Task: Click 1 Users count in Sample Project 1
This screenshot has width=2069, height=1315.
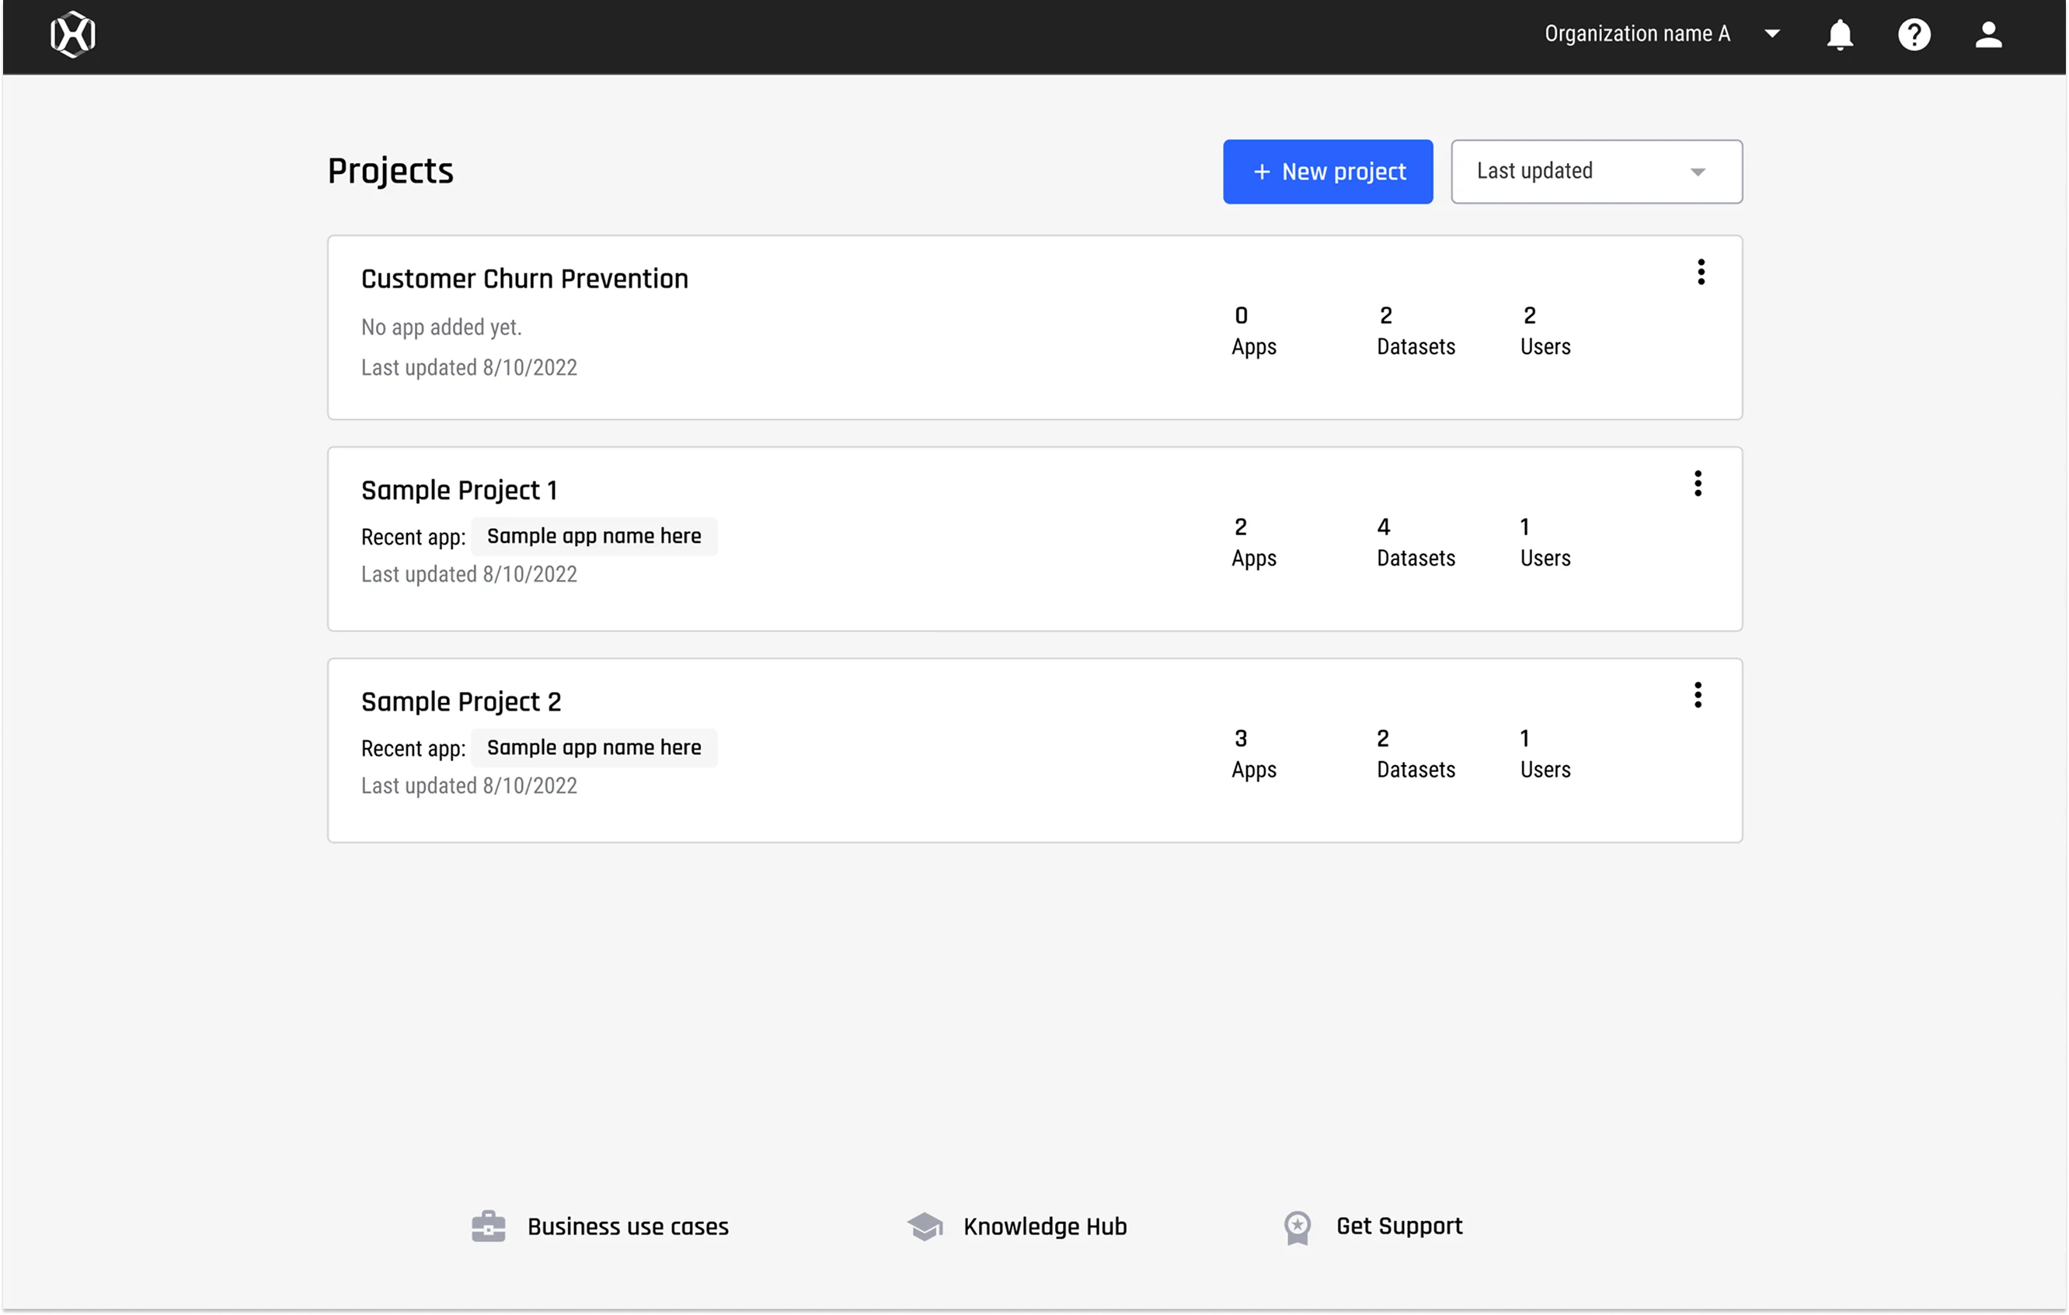Action: 1545,542
